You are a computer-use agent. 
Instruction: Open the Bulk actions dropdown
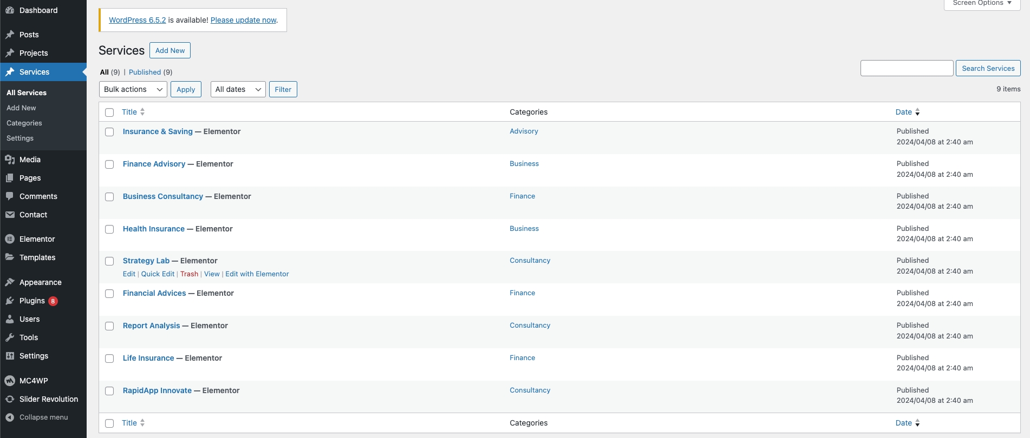point(133,89)
